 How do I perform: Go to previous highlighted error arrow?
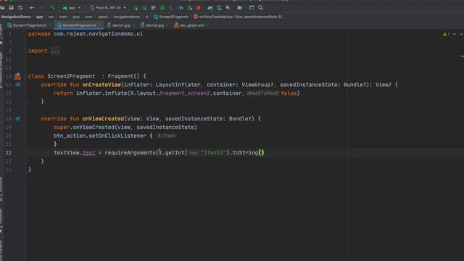click(455, 34)
